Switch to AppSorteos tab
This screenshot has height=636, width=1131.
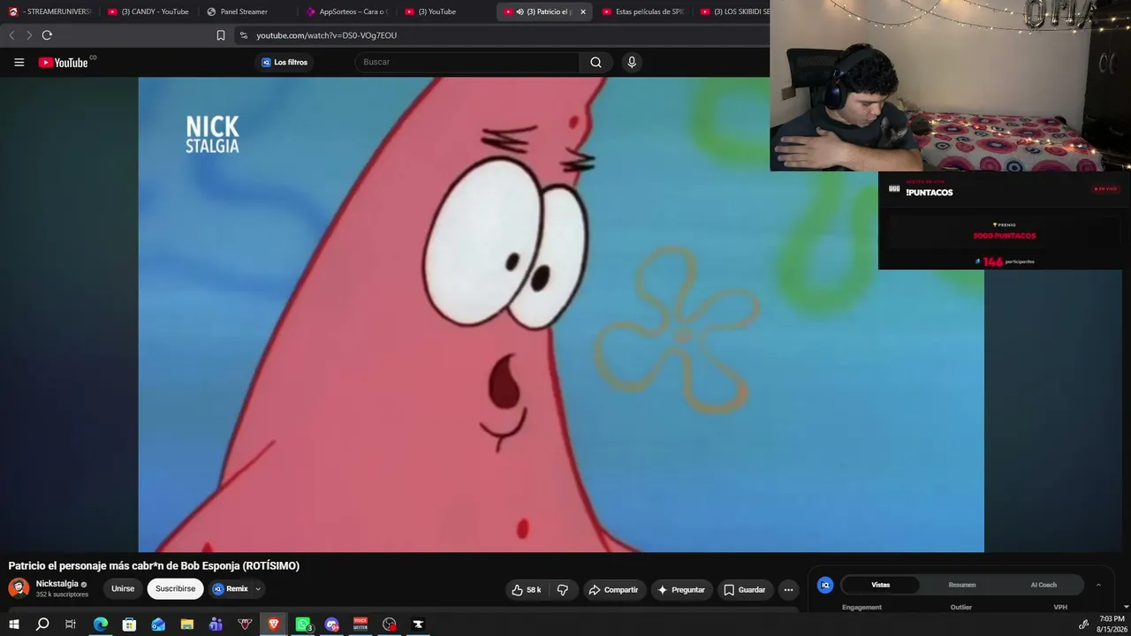click(346, 11)
